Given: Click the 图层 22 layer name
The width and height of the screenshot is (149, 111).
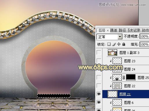Looking at the screenshot, I should pos(130,86).
